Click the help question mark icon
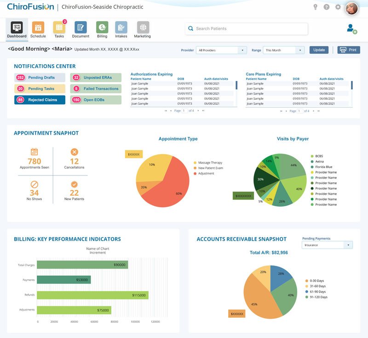Screen dimensions: 368x338 tap(327, 6)
